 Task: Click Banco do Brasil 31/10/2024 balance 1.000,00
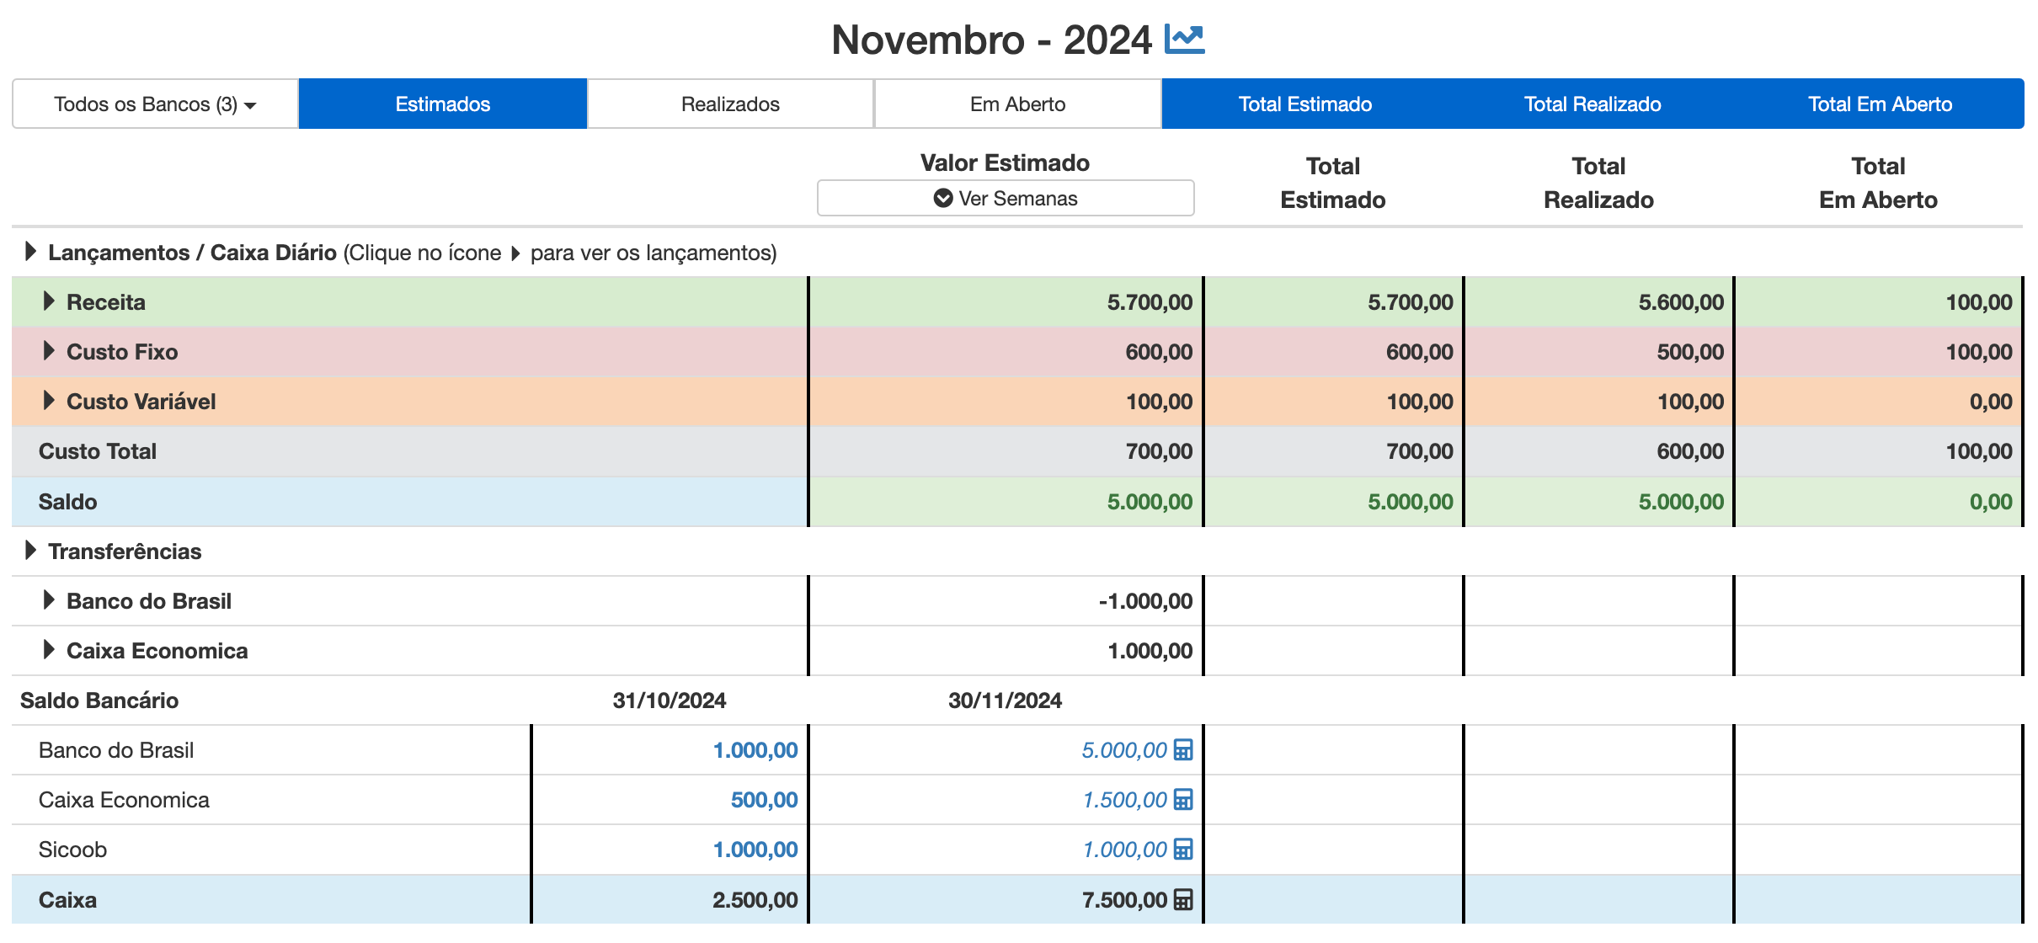click(x=755, y=750)
